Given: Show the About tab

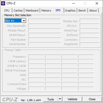Looking at the screenshot, I should [x=93, y=11].
